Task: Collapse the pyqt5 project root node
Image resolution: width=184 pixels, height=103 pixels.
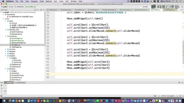Action: click(1, 12)
